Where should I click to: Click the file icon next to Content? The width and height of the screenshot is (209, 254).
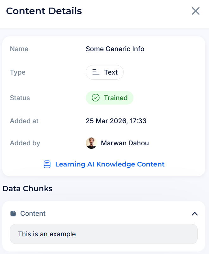13,214
